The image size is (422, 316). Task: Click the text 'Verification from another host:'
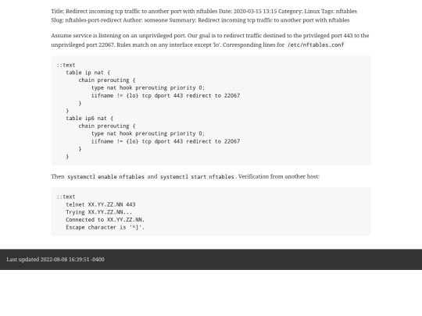click(279, 176)
